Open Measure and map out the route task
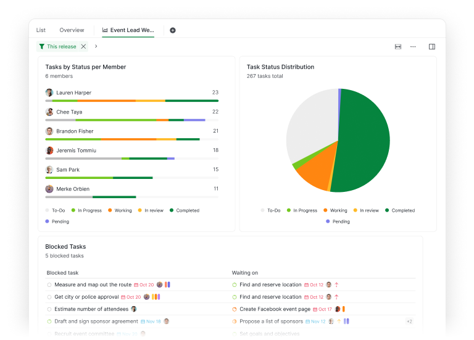 point(93,284)
